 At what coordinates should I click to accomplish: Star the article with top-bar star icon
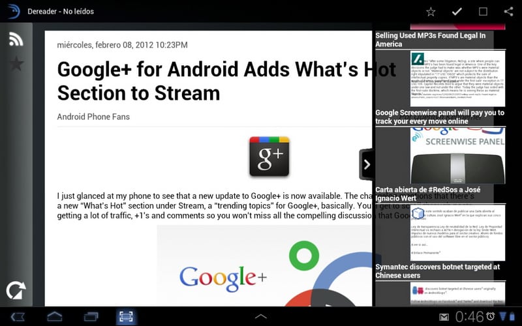[x=431, y=12]
